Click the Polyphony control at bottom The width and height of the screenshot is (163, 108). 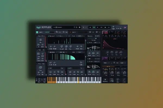105,80
